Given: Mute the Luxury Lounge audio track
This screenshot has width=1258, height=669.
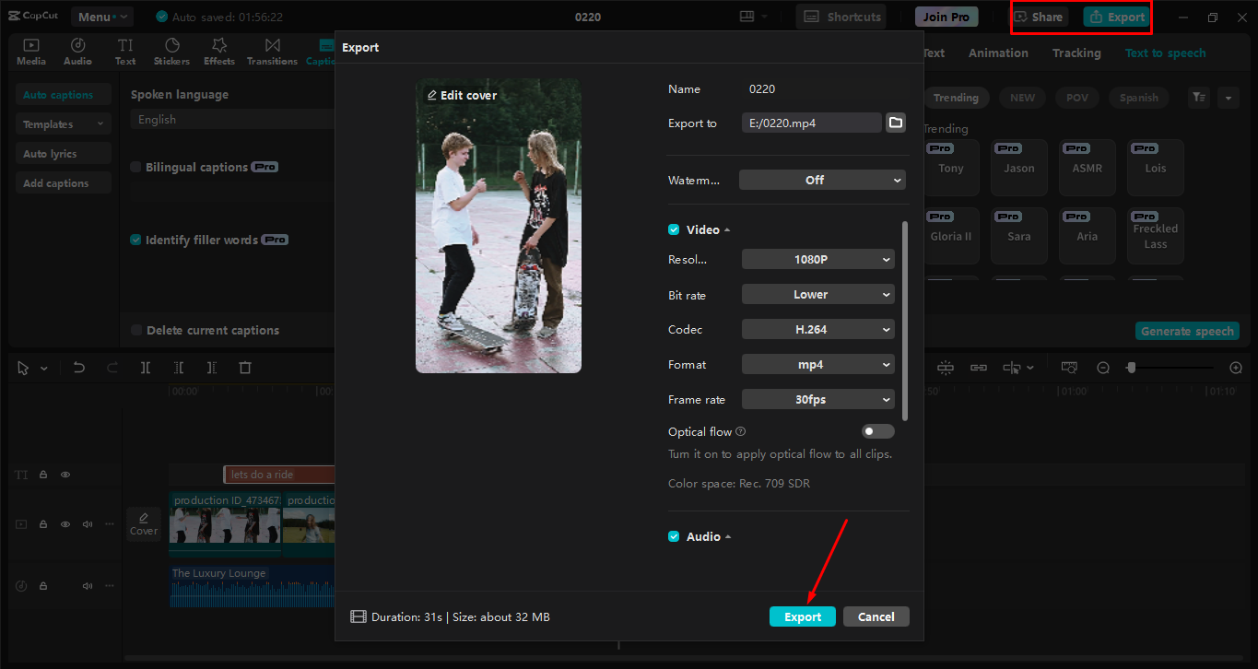Looking at the screenshot, I should pyautogui.click(x=88, y=586).
